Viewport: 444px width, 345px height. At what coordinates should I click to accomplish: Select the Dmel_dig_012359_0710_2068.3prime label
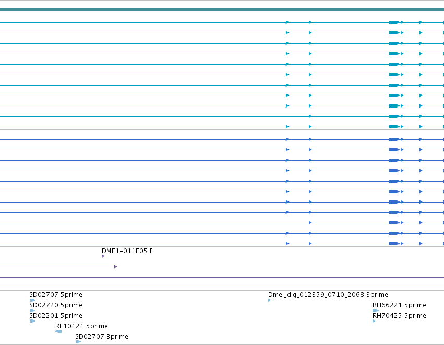click(328, 295)
